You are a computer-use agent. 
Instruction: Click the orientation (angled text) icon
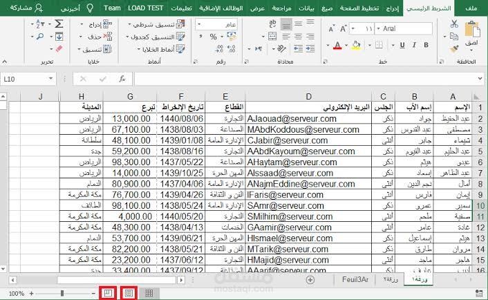(x=281, y=48)
